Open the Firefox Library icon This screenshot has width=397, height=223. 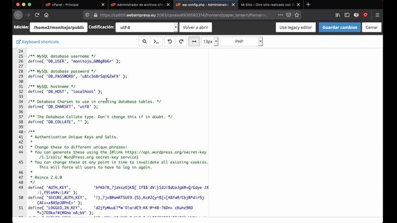[337, 15]
